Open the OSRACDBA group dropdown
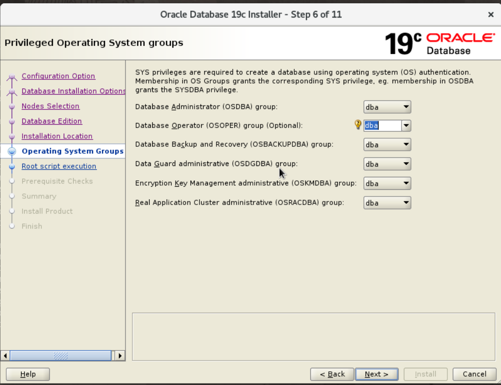The height and width of the screenshot is (385, 501). (387, 203)
